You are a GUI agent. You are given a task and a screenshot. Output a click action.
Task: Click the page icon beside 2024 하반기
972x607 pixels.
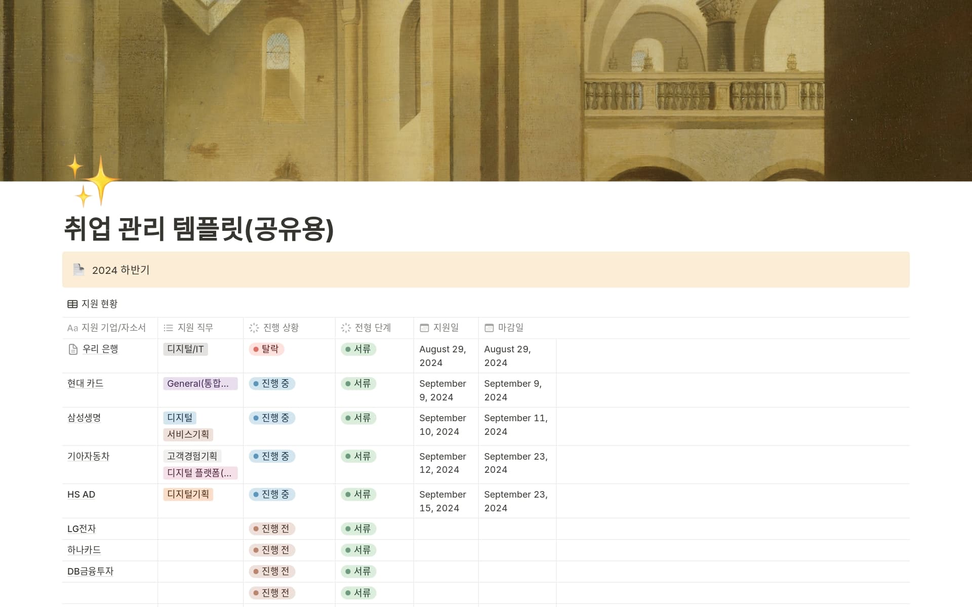coord(78,269)
